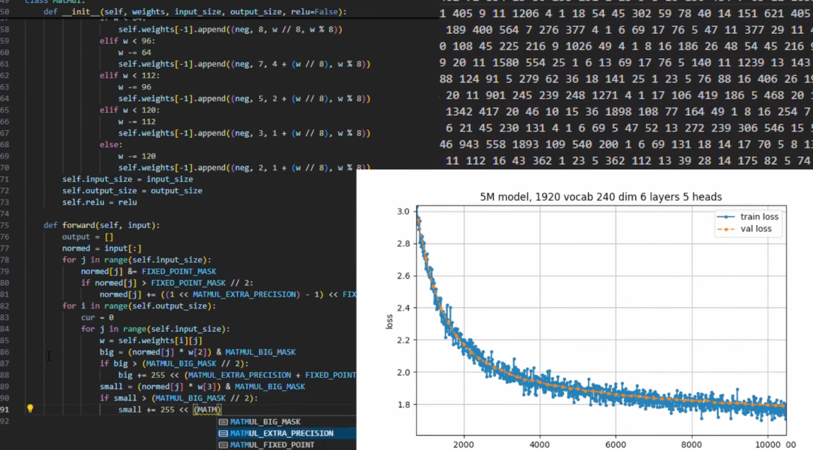
Task: Choose MATMUL_BIG_MASK from the autocomplete list
Action: coord(265,422)
